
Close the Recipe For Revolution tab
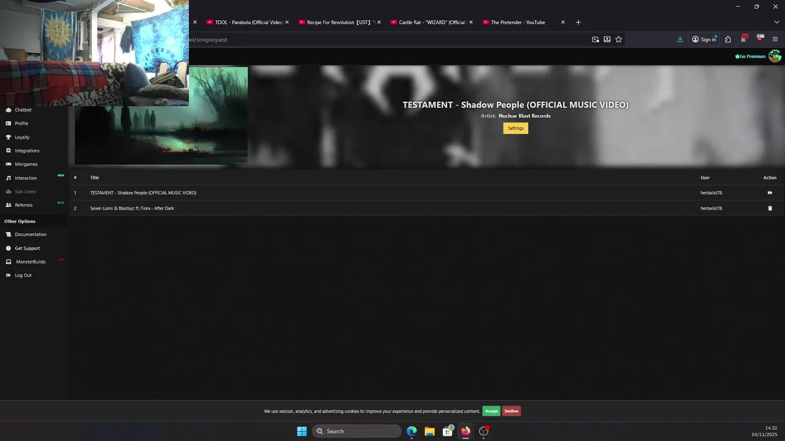[x=379, y=22]
